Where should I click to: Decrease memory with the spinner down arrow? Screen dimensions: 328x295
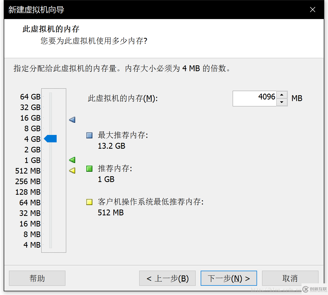(282, 102)
